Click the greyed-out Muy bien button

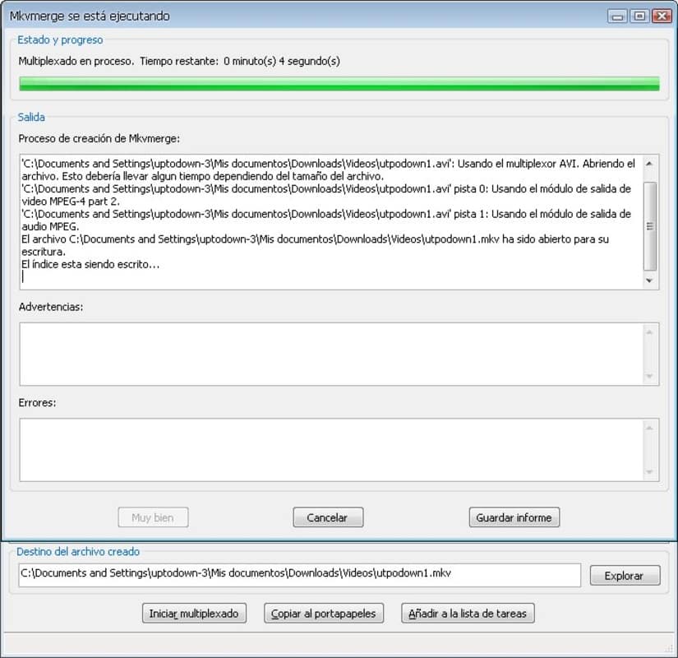click(153, 517)
